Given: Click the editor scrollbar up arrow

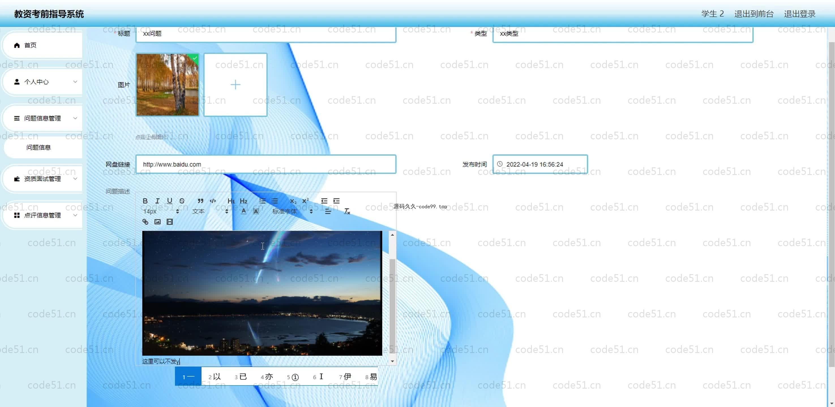Looking at the screenshot, I should pos(392,235).
